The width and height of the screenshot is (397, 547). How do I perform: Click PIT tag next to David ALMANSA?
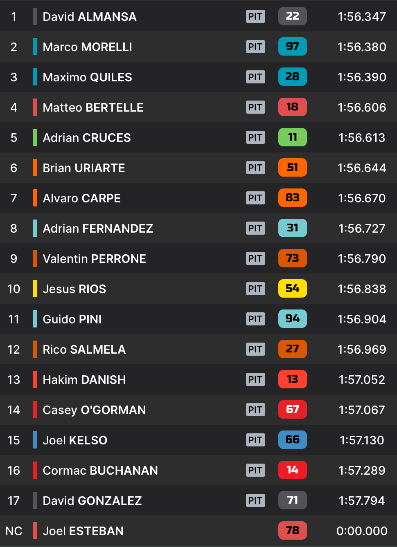[x=255, y=16]
